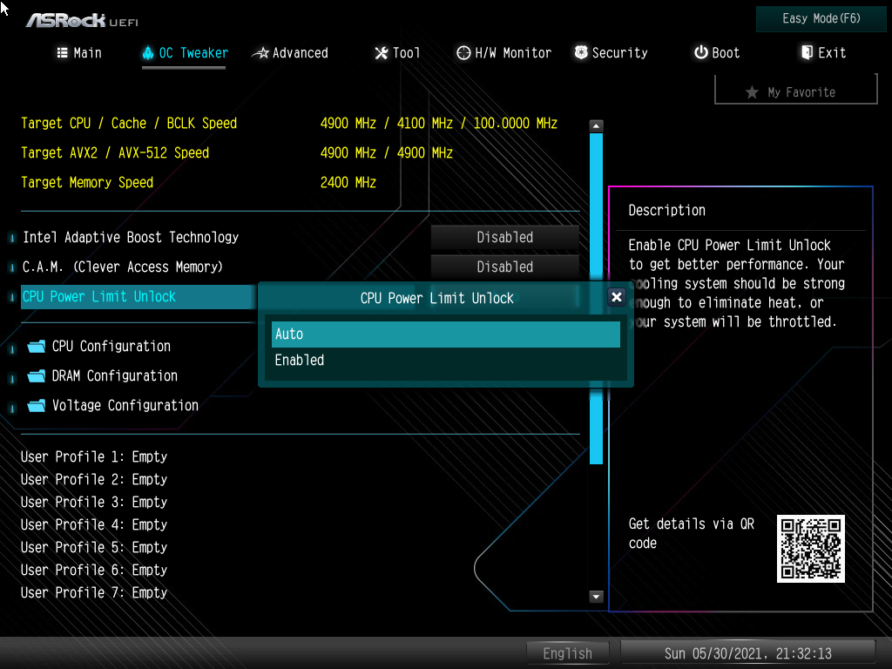Click the OC Tweaker flame icon
The height and width of the screenshot is (669, 892).
coord(147,53)
